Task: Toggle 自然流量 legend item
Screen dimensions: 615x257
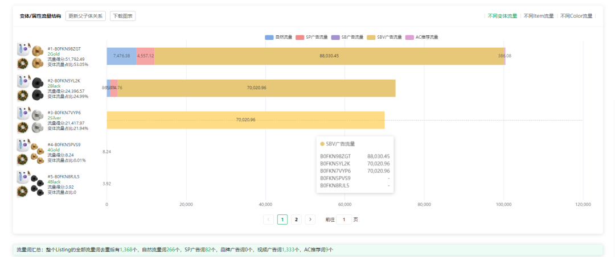Action: pos(279,37)
